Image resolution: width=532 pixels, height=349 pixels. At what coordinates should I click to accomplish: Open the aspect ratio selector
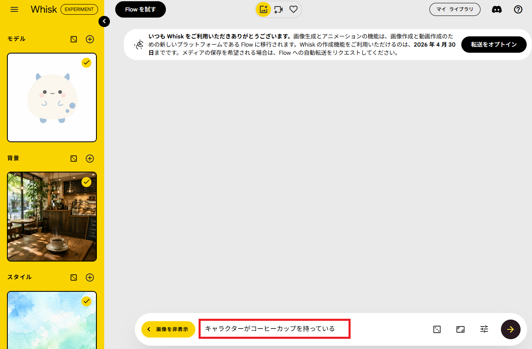pos(460,329)
